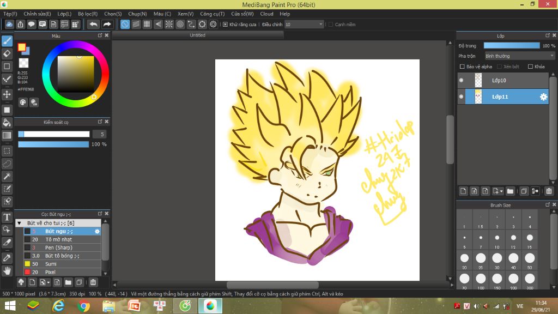
Task: Select the Gradient tool
Action: point(7,135)
